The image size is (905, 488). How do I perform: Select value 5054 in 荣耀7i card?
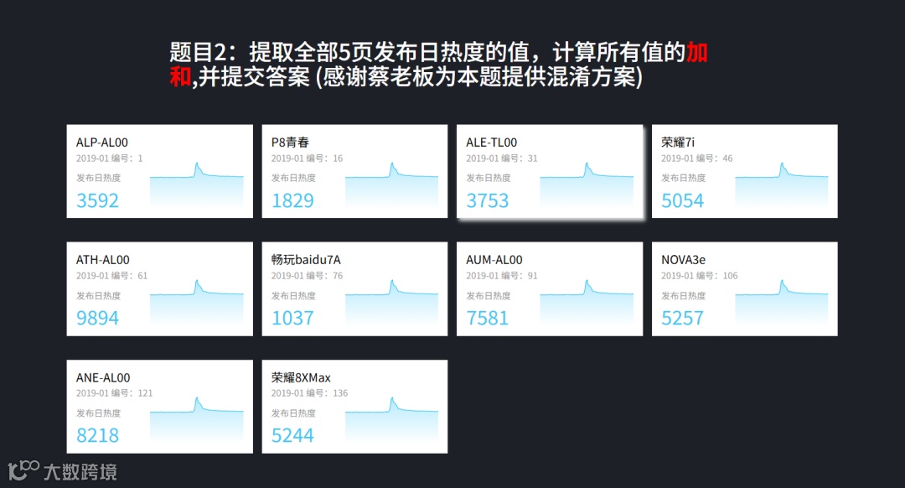coord(683,200)
